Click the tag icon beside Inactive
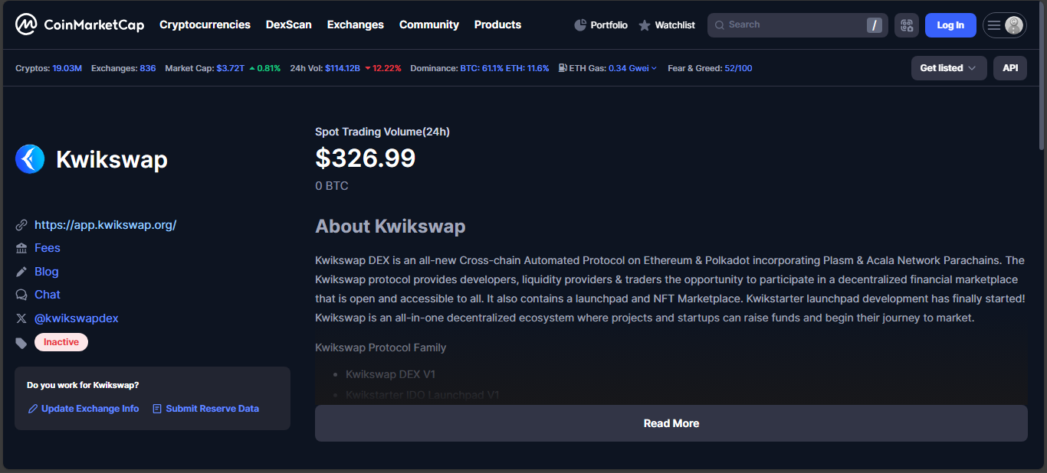1047x473 pixels. 21,343
